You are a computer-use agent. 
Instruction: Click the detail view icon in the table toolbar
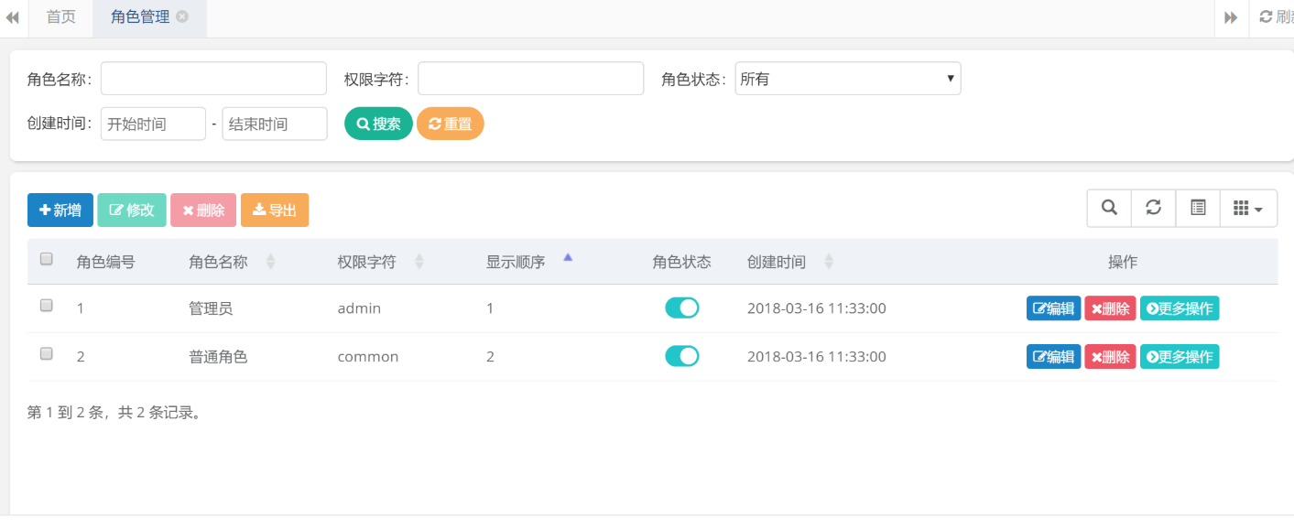[x=1198, y=208]
